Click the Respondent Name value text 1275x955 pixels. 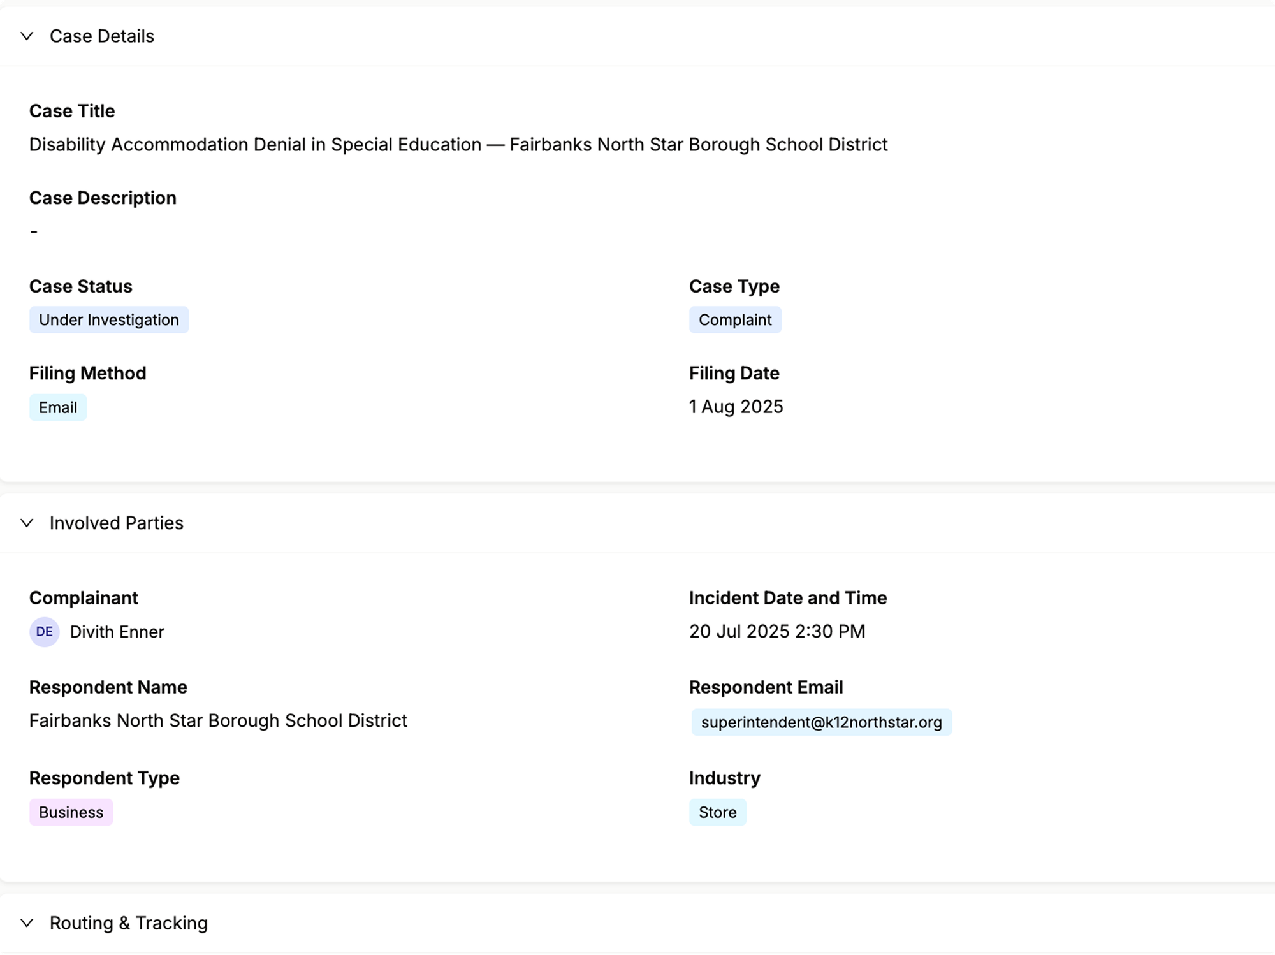[218, 720]
